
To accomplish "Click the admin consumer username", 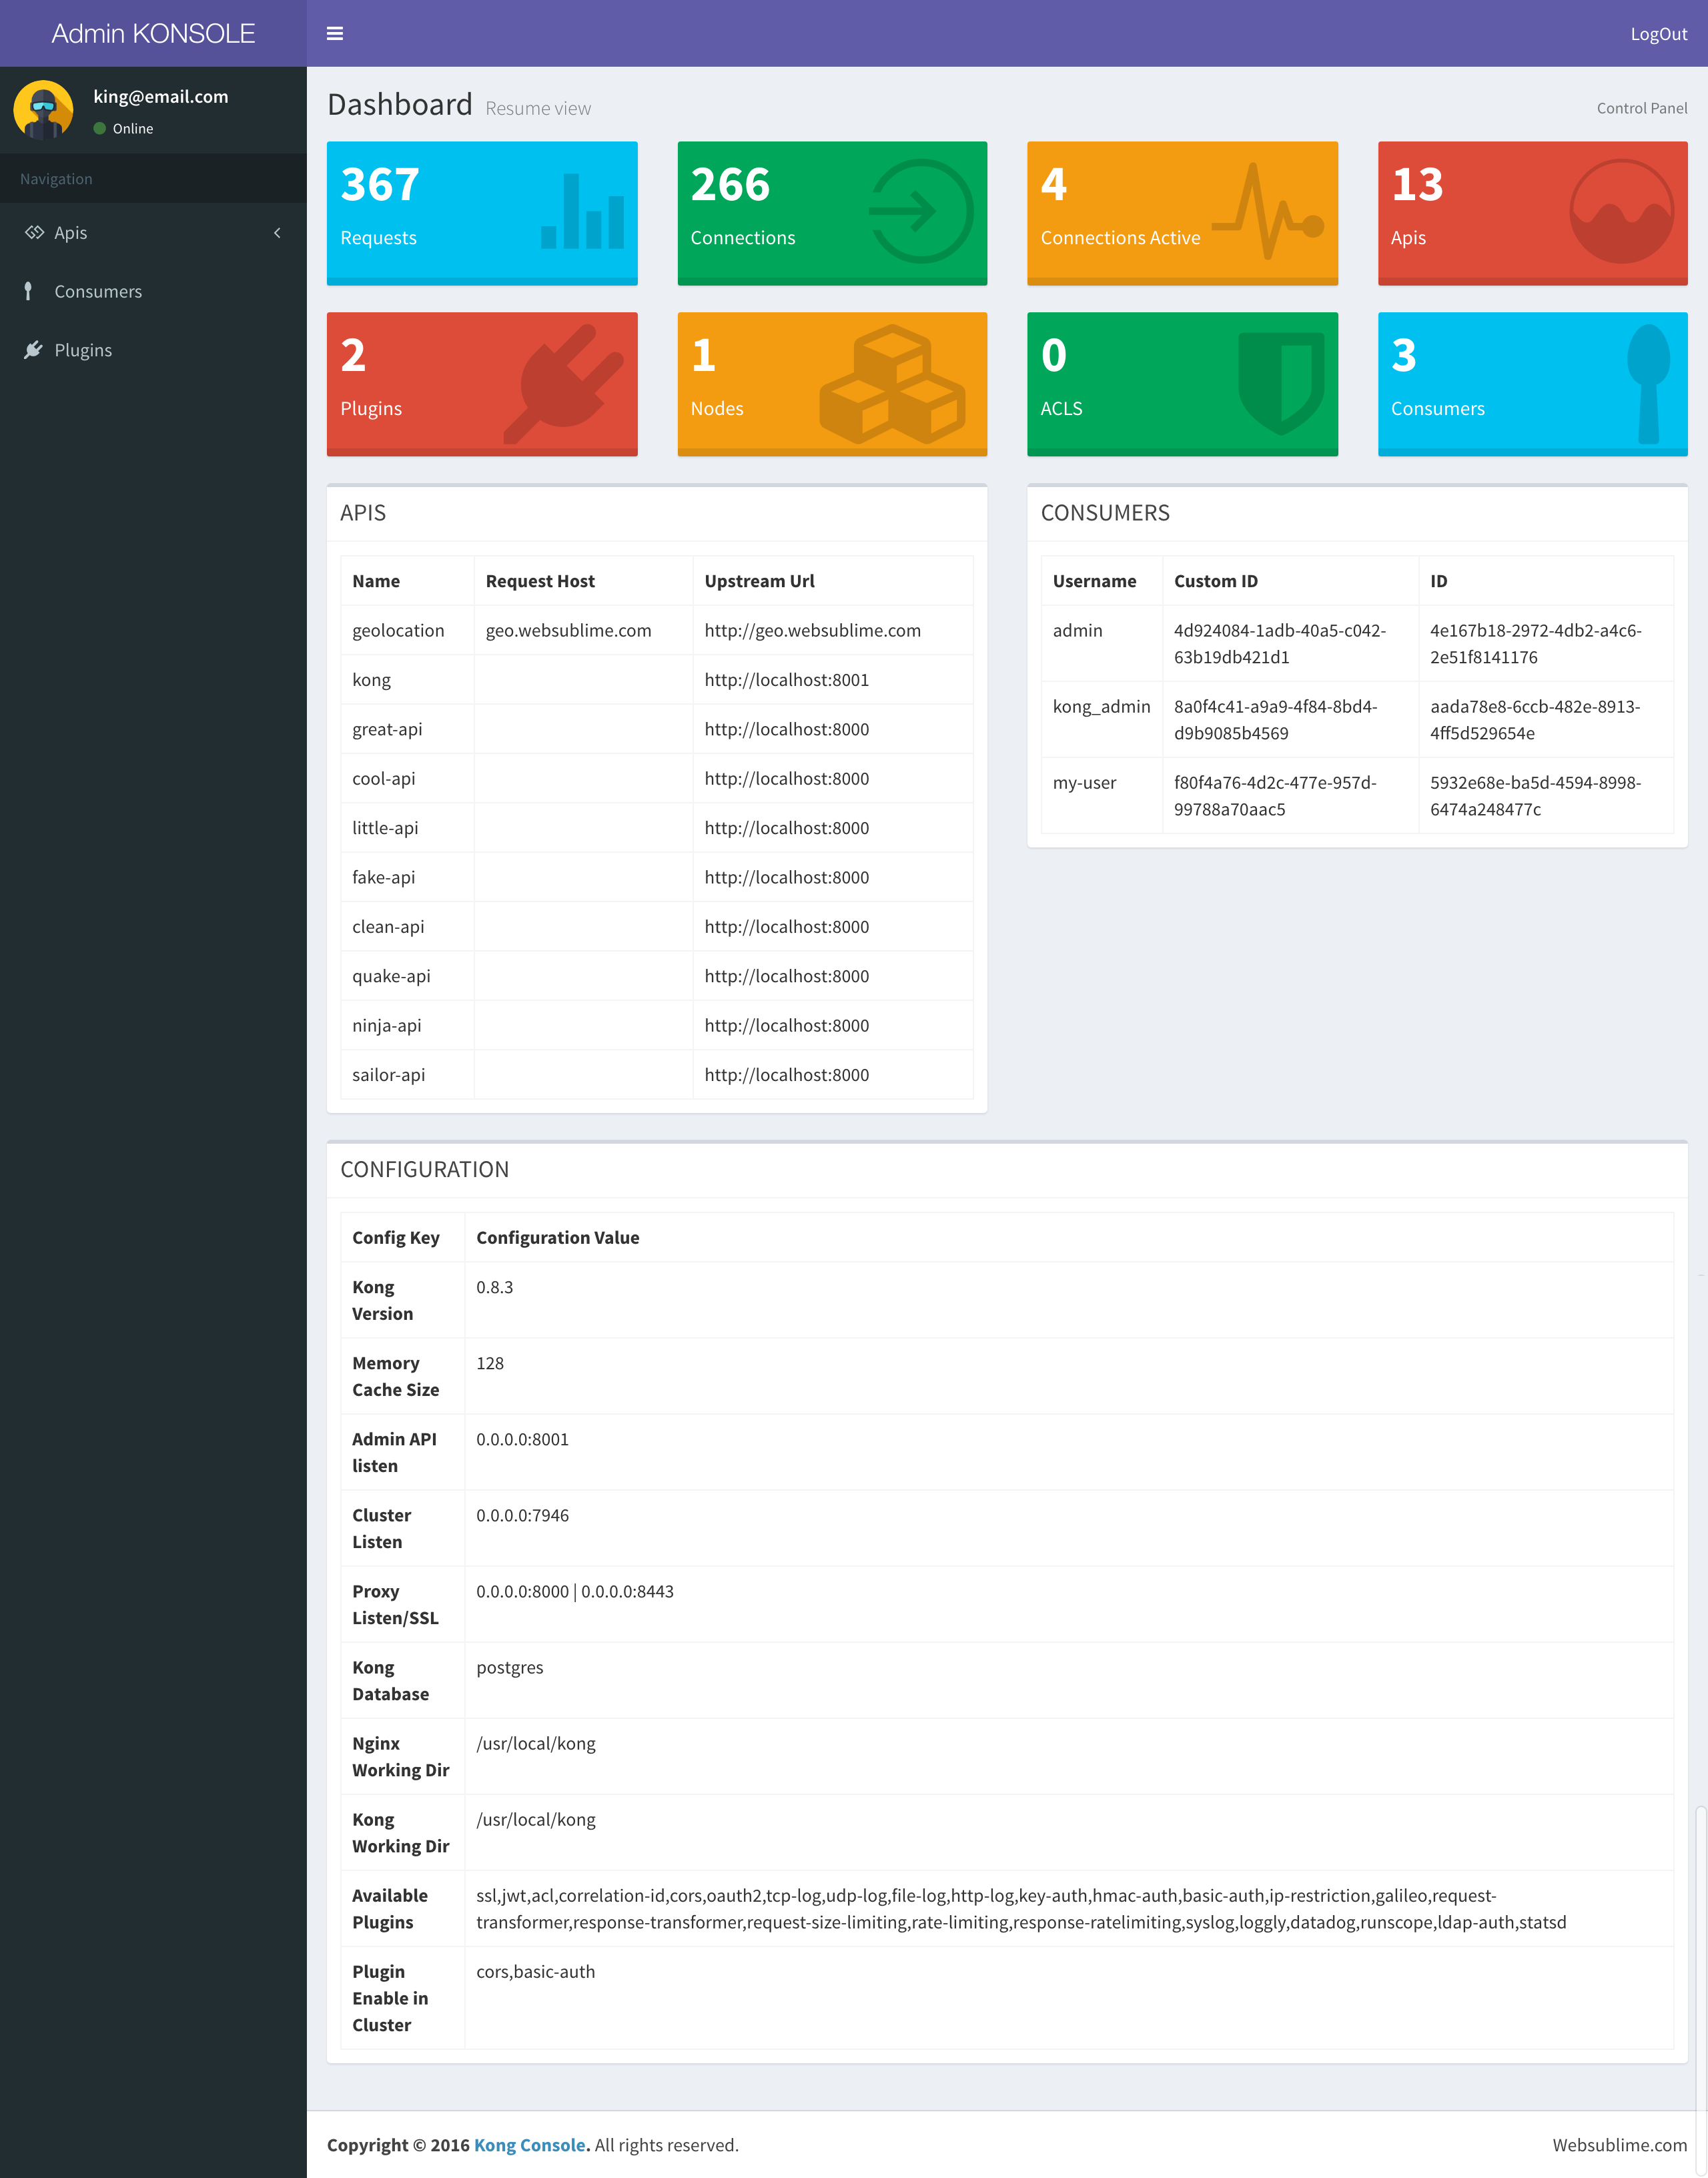I will (1077, 630).
